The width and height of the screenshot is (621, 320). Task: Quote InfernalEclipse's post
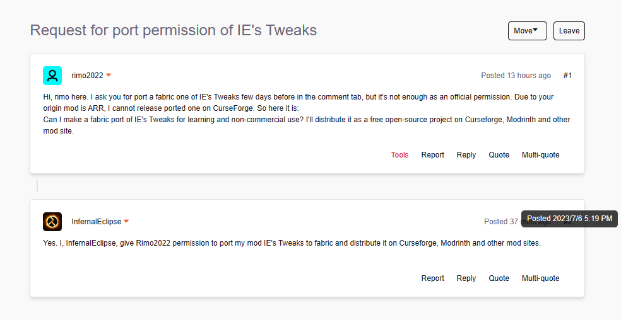click(499, 278)
